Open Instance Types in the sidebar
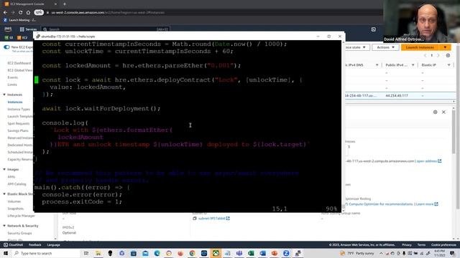The image size is (460, 258). tap(19, 109)
